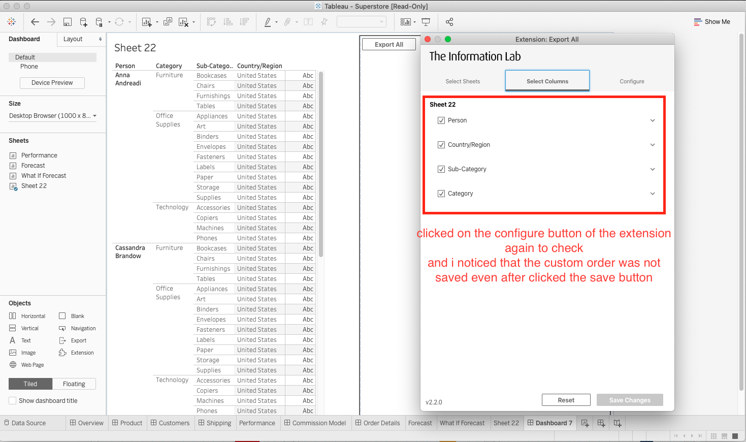The width and height of the screenshot is (746, 442).
Task: Click the Save icon in the toolbar
Action: [x=67, y=22]
